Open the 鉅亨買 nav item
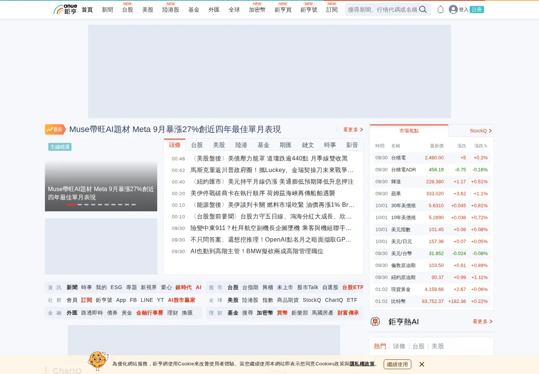539x374 pixels. click(x=283, y=10)
